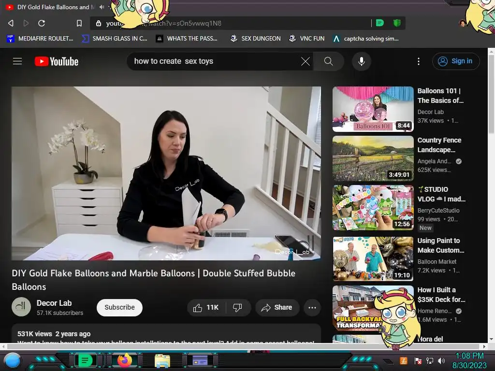
Task: Open the network tray icon
Action: coord(429,360)
